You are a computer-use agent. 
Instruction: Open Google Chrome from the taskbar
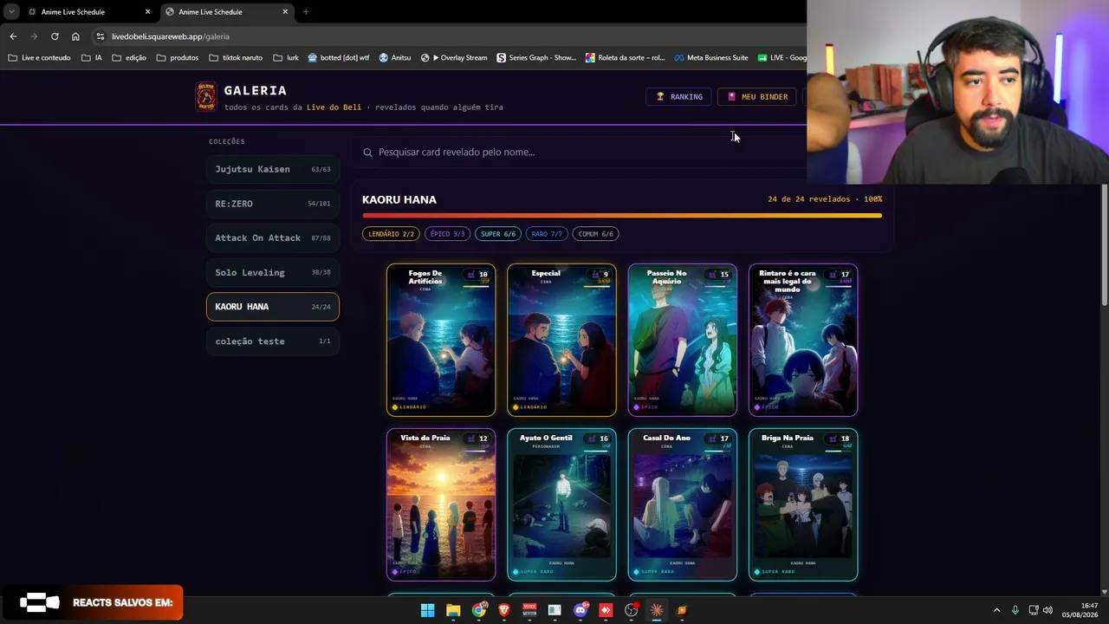(x=479, y=610)
